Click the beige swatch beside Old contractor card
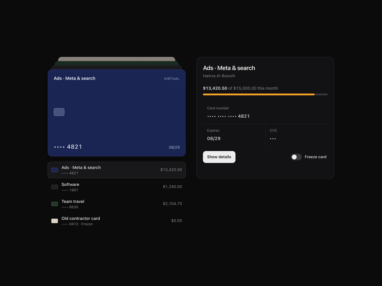 55,221
